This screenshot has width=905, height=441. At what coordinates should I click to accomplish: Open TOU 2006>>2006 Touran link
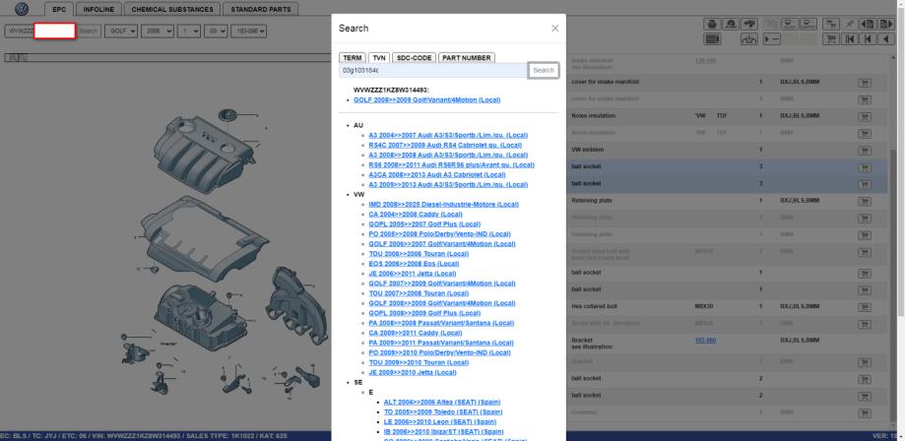point(419,254)
